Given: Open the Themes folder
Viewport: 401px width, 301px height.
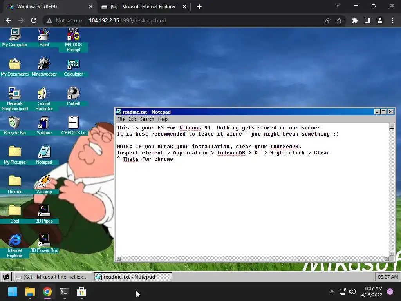Looking at the screenshot, I should point(14,185).
